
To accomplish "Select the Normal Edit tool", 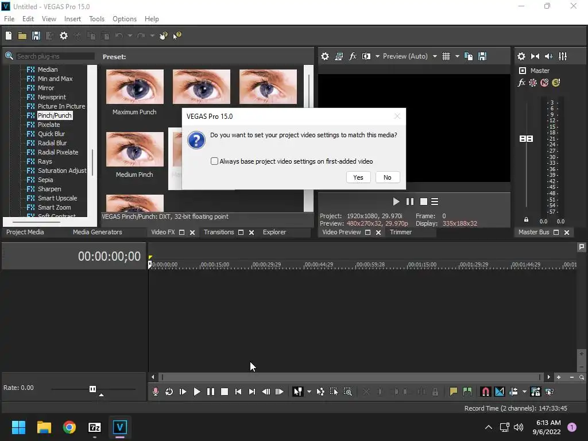I will click(x=298, y=392).
